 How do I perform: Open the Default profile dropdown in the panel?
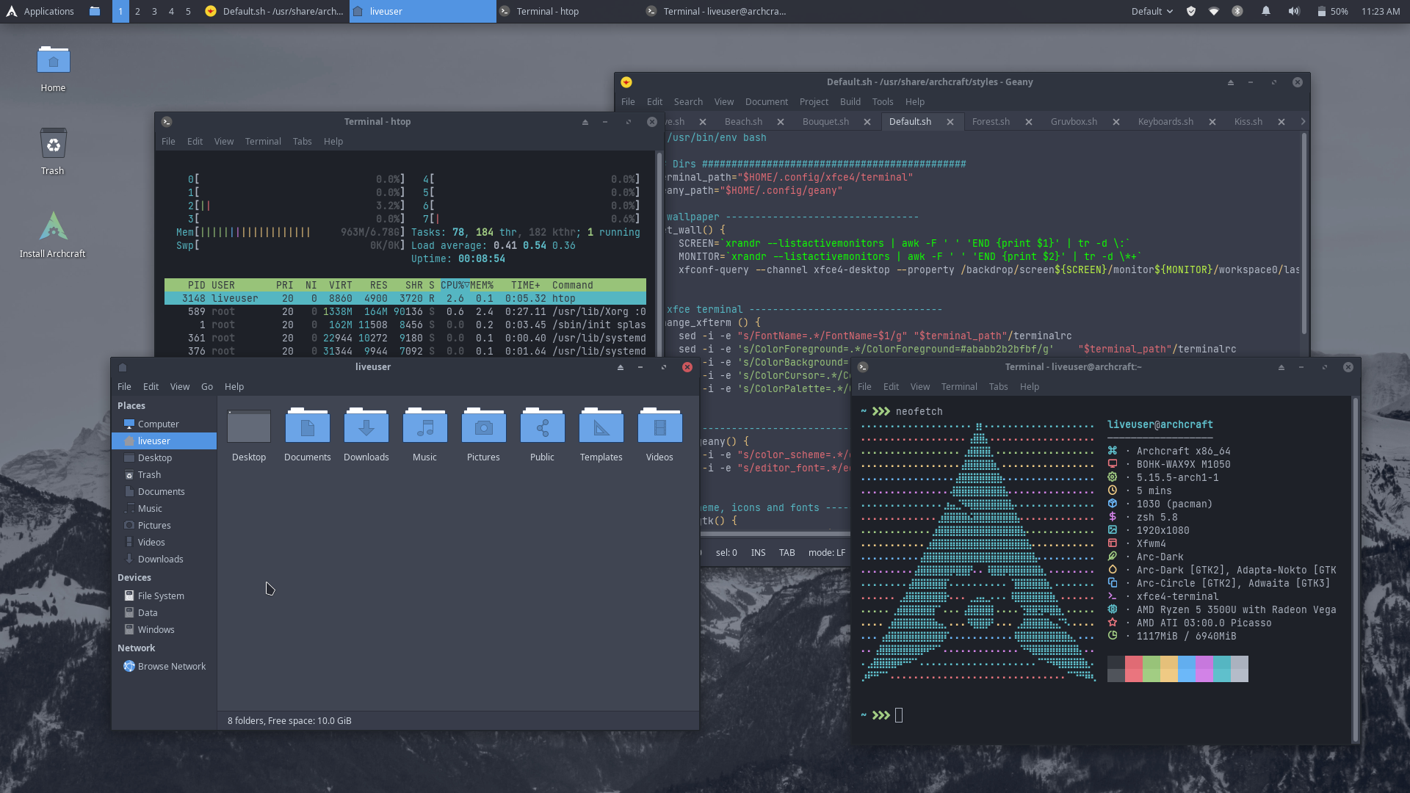(1151, 11)
